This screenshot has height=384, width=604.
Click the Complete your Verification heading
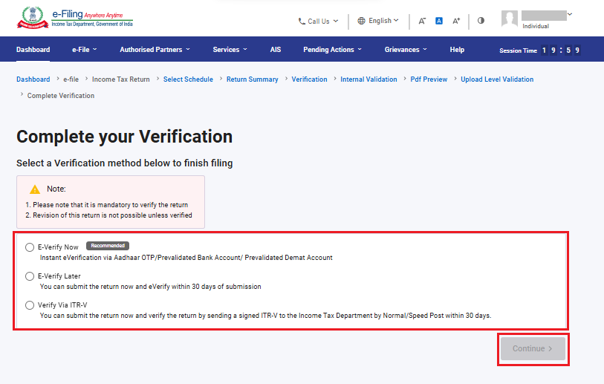pos(124,137)
